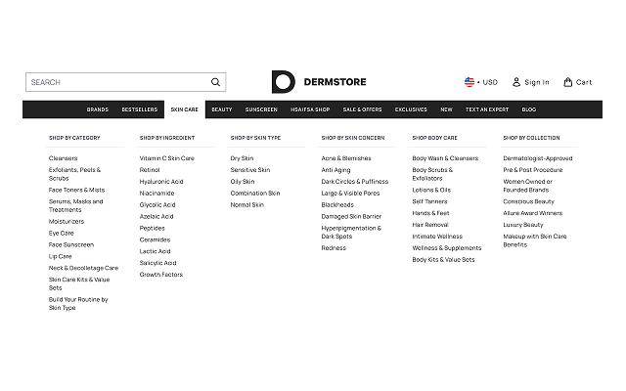Image resolution: width=626 pixels, height=391 pixels.
Task: Open Body Wash & Cleansers
Action: click(x=445, y=158)
